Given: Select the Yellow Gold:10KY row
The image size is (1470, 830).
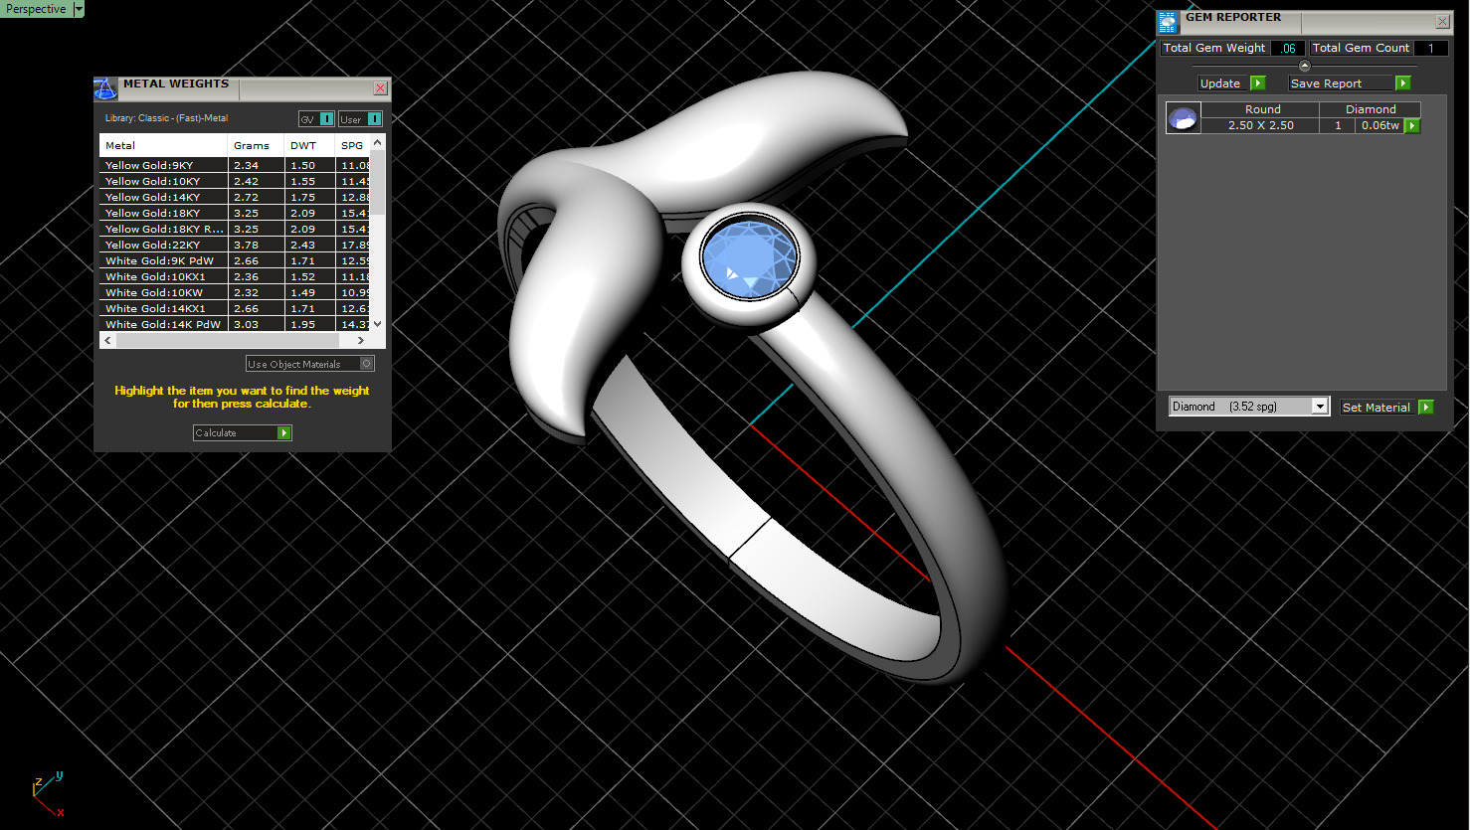Looking at the screenshot, I should coord(234,182).
